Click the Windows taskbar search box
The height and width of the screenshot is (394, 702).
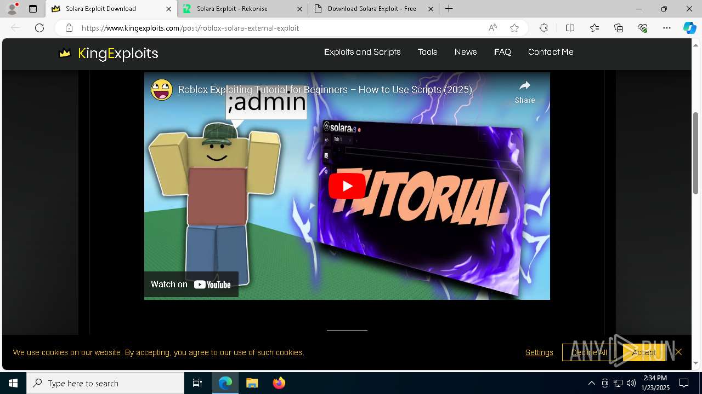105,383
